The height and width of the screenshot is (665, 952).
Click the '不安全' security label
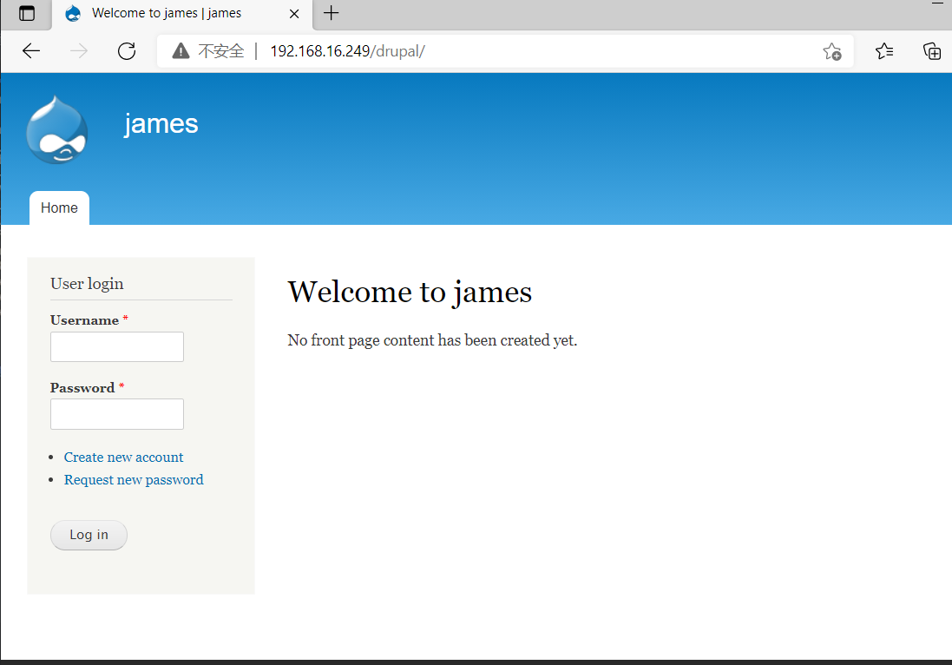tap(221, 51)
